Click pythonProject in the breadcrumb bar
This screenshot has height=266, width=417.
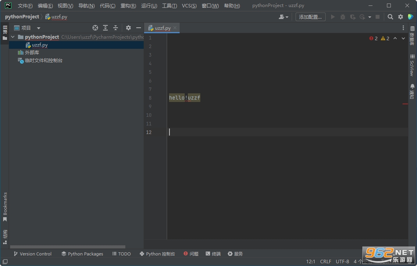pos(22,17)
